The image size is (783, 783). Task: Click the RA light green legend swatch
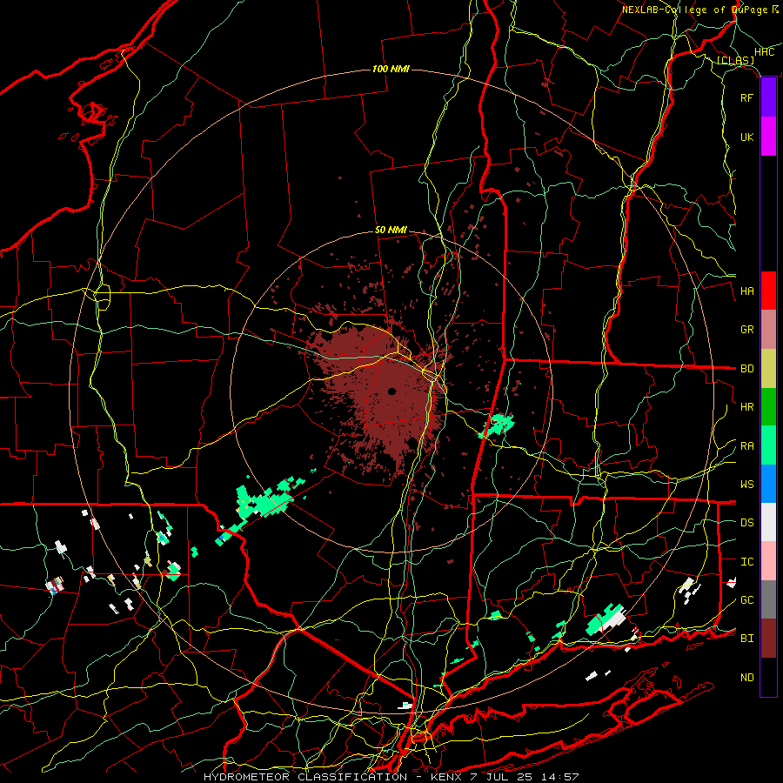coord(768,445)
